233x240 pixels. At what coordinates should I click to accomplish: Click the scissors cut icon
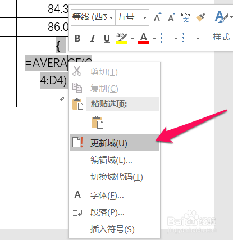coord(77,71)
